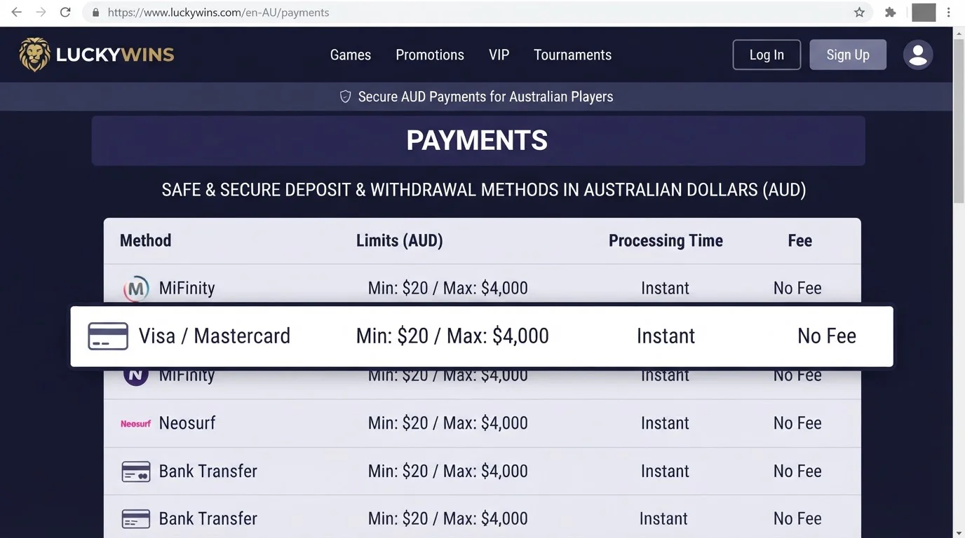965x538 pixels.
Task: Click the LUCKYWINS brand text
Action: (x=115, y=55)
